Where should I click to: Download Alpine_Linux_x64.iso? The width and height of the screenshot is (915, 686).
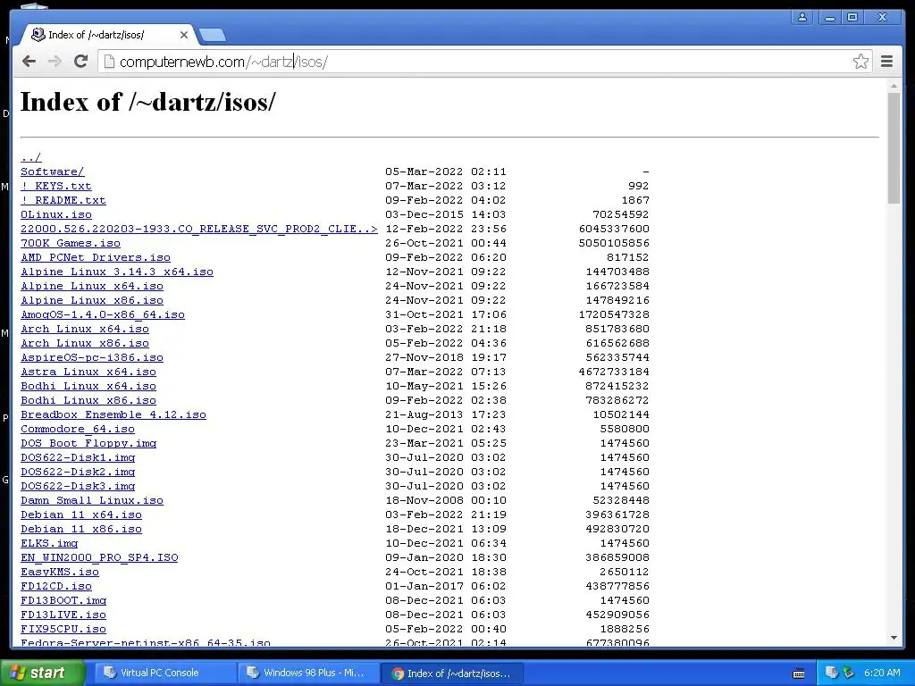(x=92, y=286)
